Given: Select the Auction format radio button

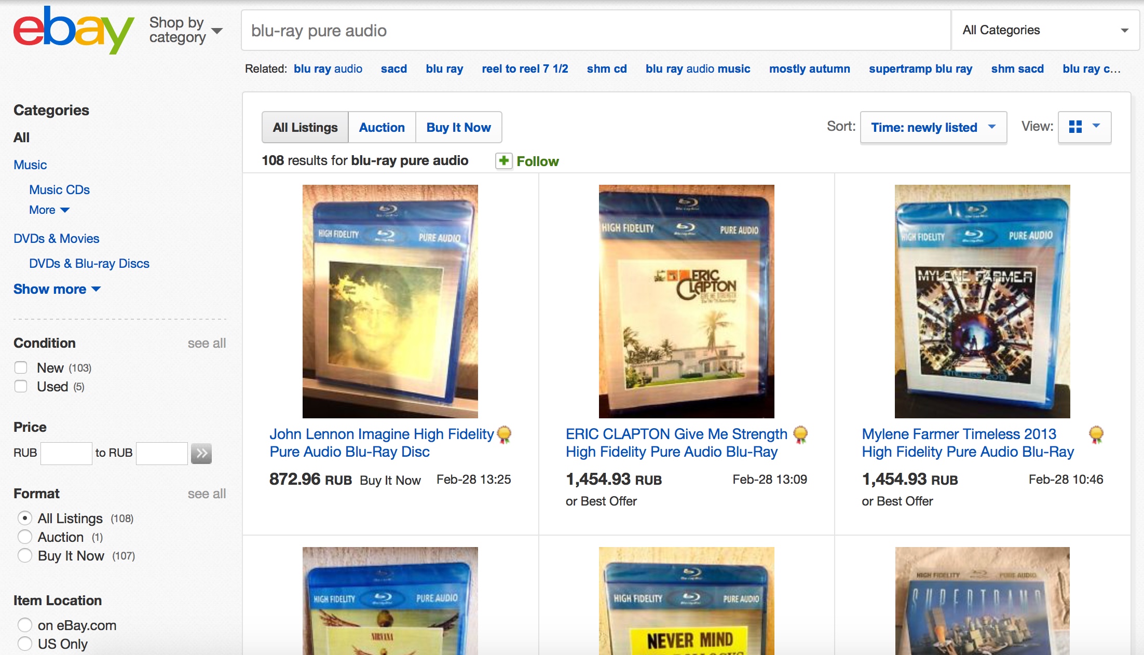Looking at the screenshot, I should (25, 537).
